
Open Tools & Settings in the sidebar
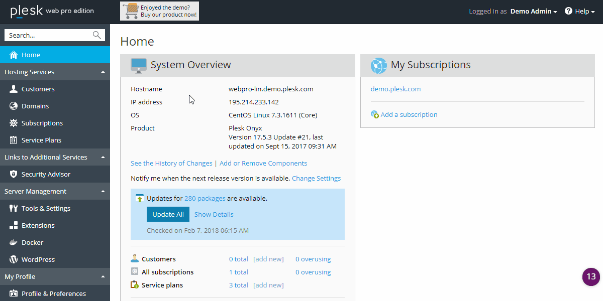click(55, 208)
